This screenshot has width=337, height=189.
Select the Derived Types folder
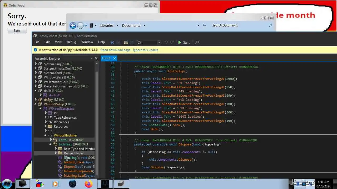(73, 153)
